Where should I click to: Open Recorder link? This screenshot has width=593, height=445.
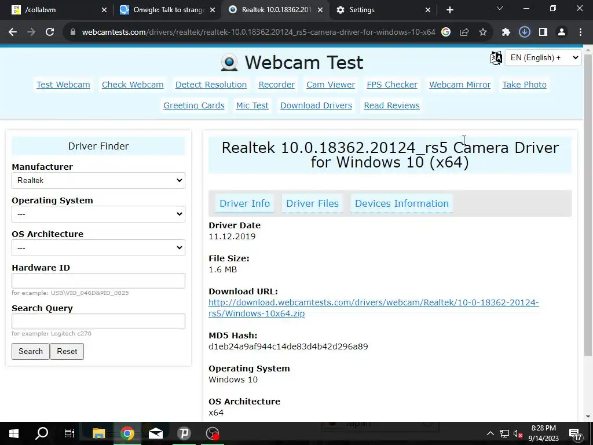pyautogui.click(x=276, y=85)
